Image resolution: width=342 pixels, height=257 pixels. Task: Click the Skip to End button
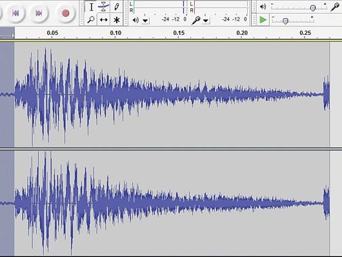(39, 13)
